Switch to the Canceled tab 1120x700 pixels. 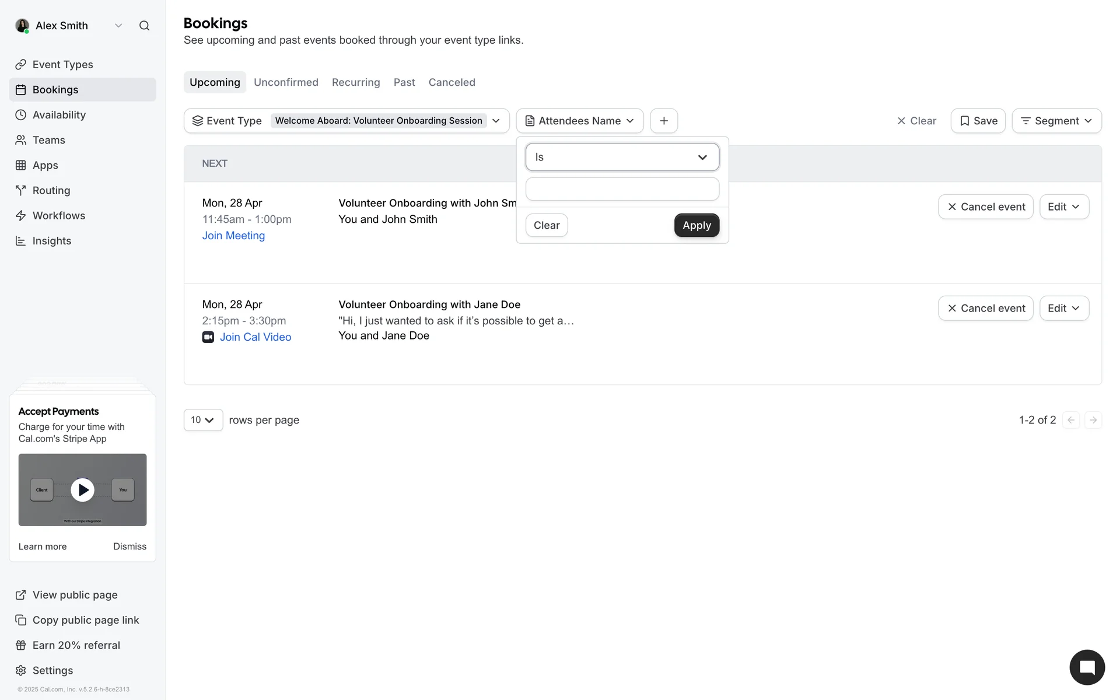pos(452,82)
